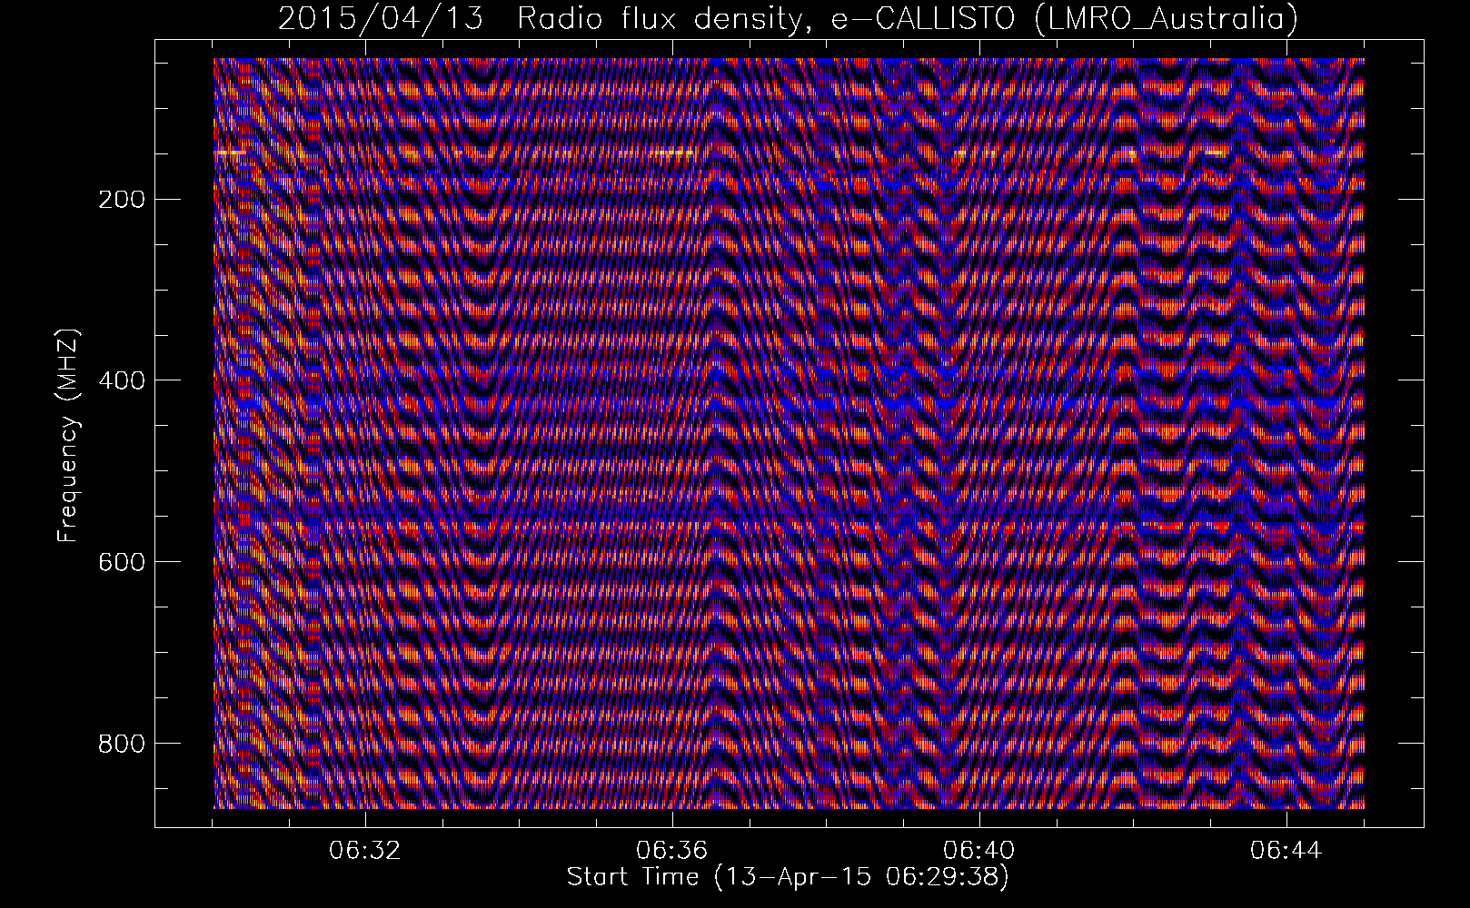
Task: Click the 06:36 time tick label
Action: [672, 852]
